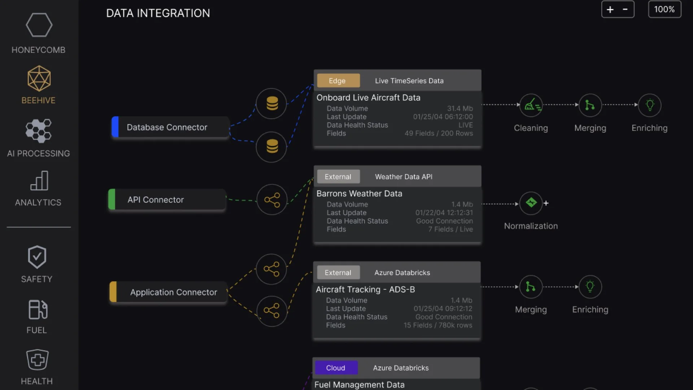Open the Analytics bar chart icon
Screen dimensions: 693x390
tap(39, 181)
